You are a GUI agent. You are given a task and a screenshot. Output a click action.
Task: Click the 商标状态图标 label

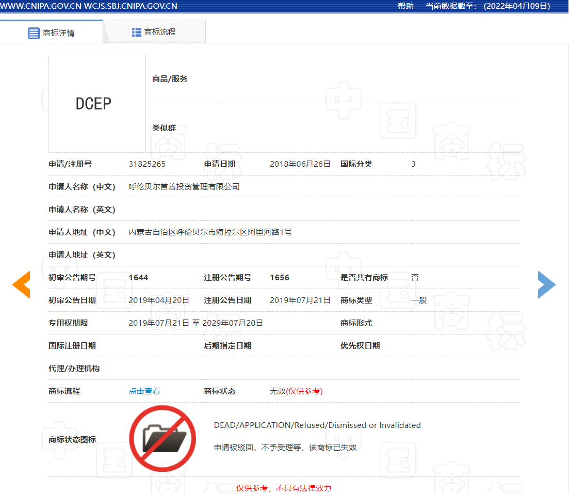point(72,439)
